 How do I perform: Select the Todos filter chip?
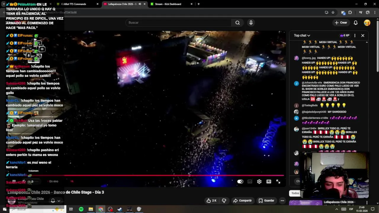(295, 193)
